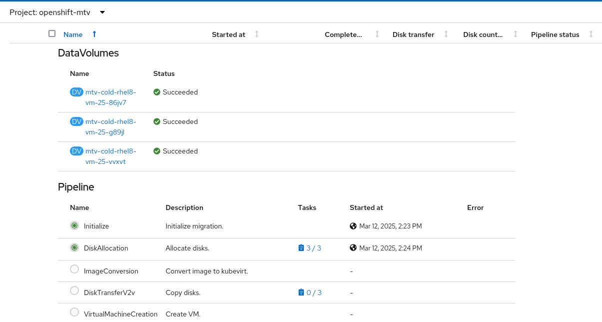Image resolution: width=602 pixels, height=322 pixels.
Task: Click the VirtualMachineCreation pending step icon
Action: coord(74,312)
